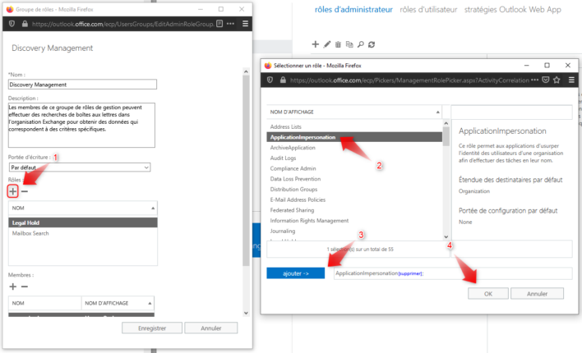Viewport: 582px width, 353px height.
Task: Click Annuler in the role picker window
Action: pos(537,294)
